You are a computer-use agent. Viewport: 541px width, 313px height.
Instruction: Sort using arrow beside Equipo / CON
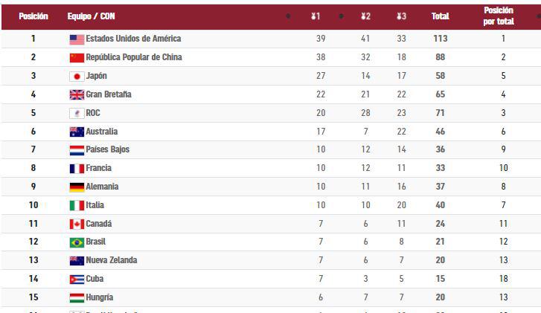(x=288, y=16)
